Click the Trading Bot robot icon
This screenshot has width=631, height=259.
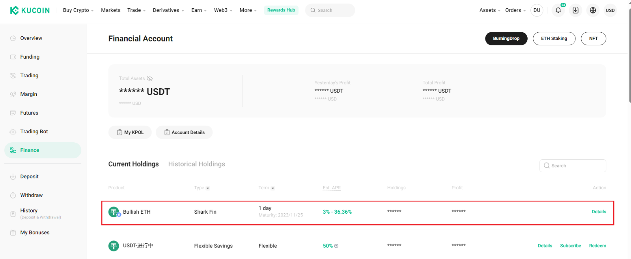click(x=13, y=132)
